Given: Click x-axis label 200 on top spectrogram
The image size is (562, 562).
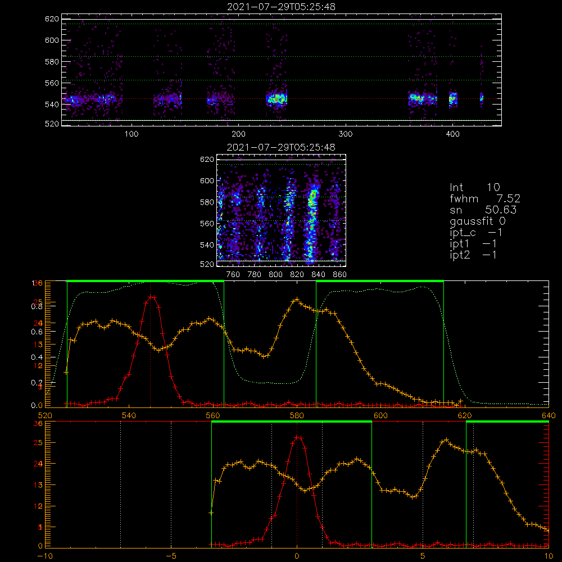Looking at the screenshot, I should (x=238, y=134).
